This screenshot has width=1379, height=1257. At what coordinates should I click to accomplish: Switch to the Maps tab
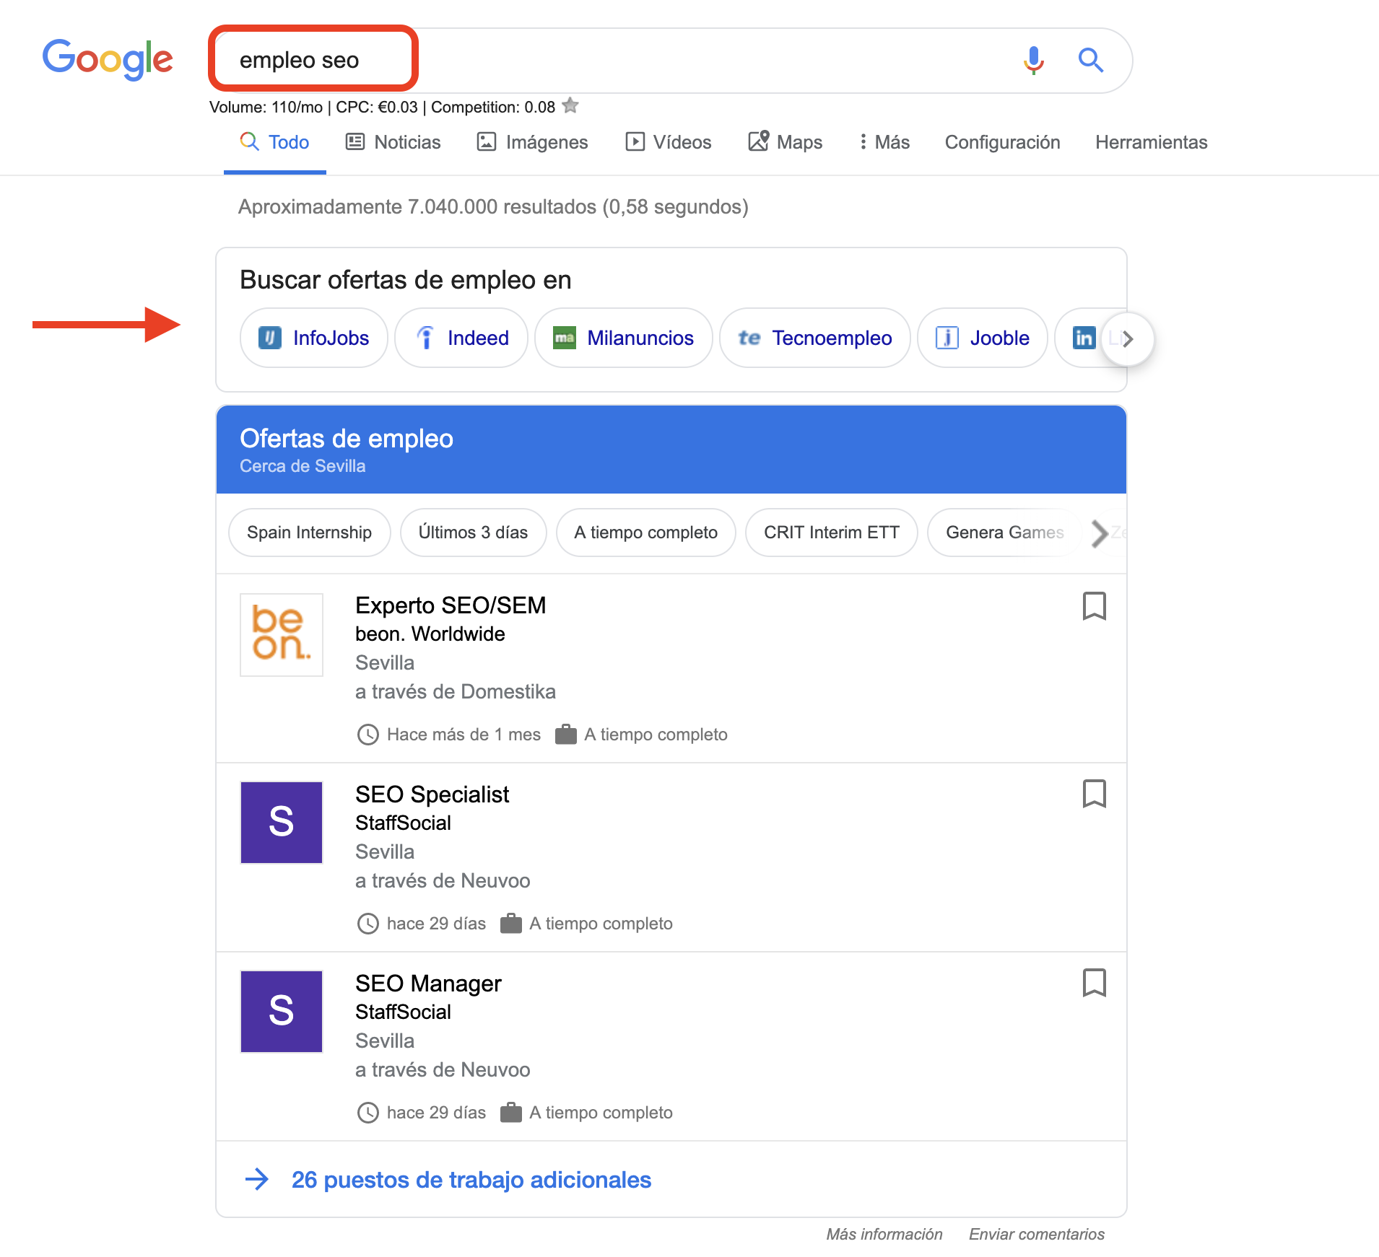click(x=786, y=142)
